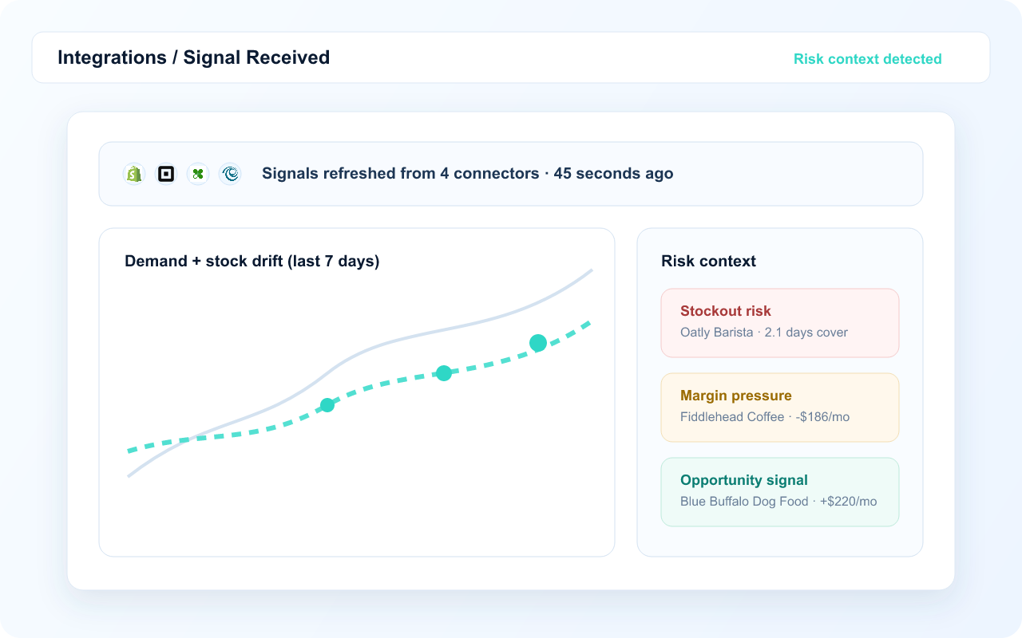1022x638 pixels.
Task: Switch to the 'Demand + stock drift' chart panel
Action: (252, 261)
